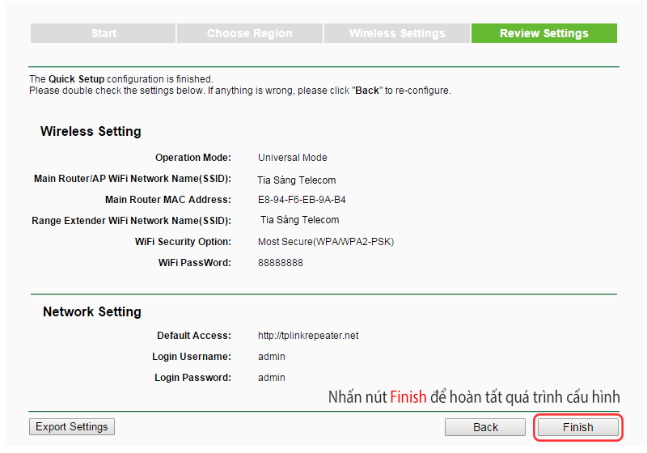647x453 pixels.
Task: Click the Main Router MAC address value
Action: pos(307,200)
